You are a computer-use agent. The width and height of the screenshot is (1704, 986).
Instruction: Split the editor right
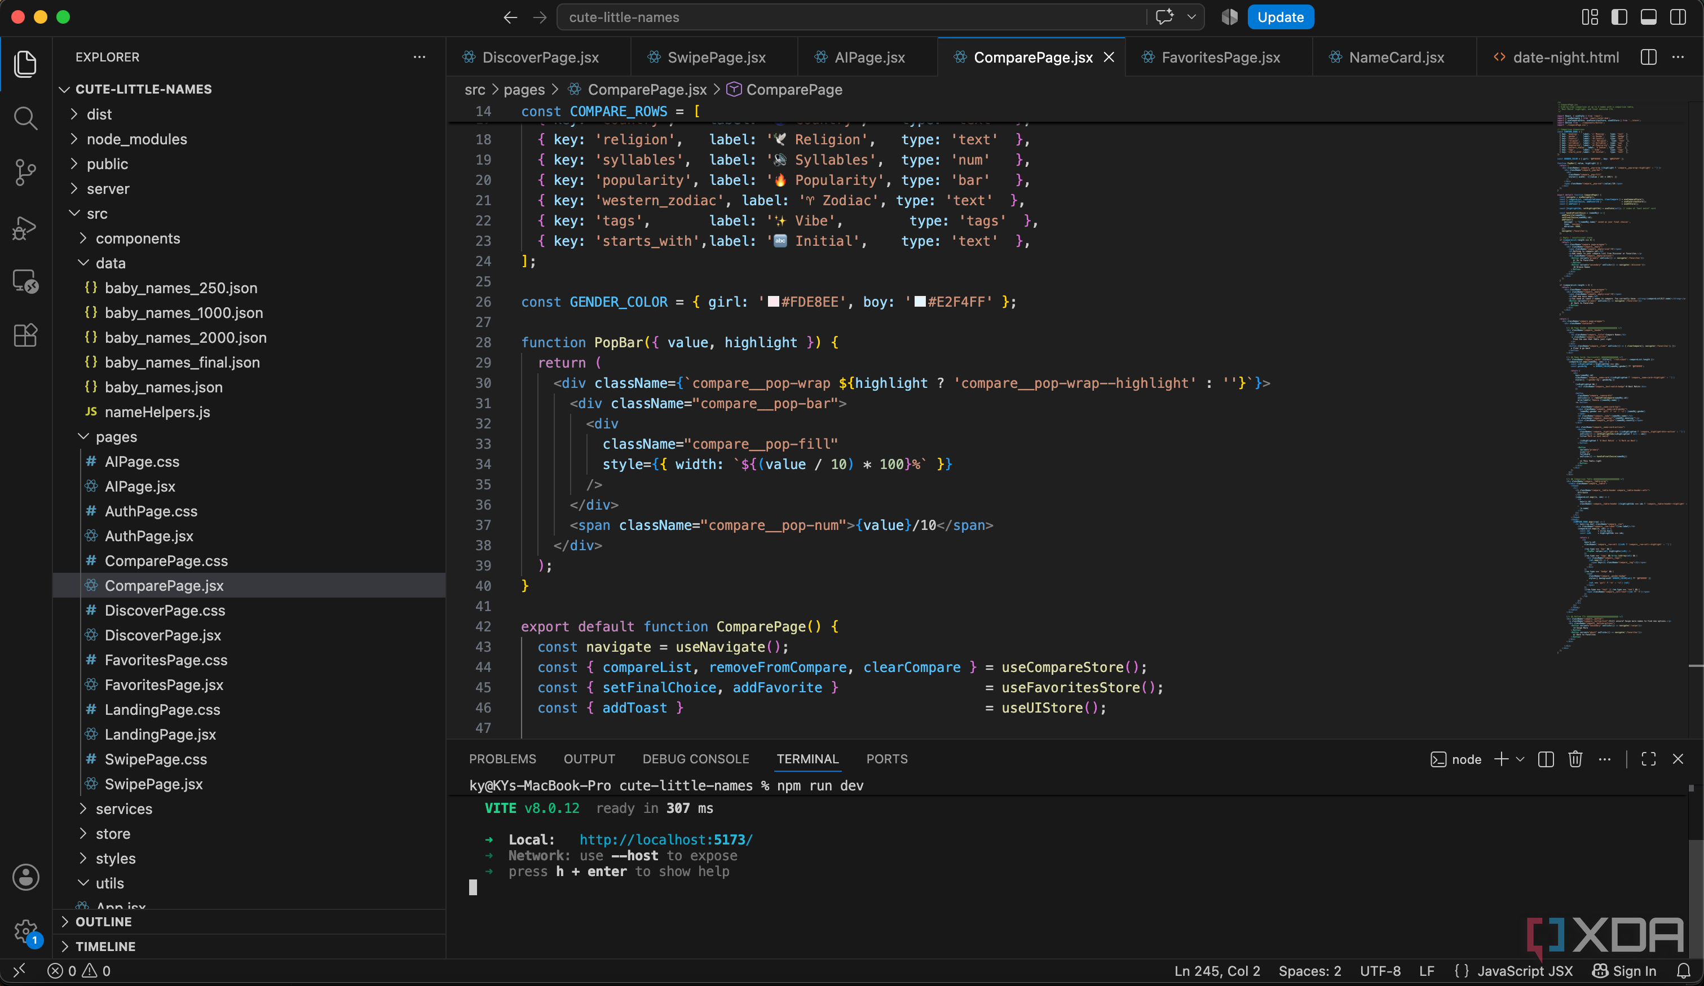coord(1649,58)
